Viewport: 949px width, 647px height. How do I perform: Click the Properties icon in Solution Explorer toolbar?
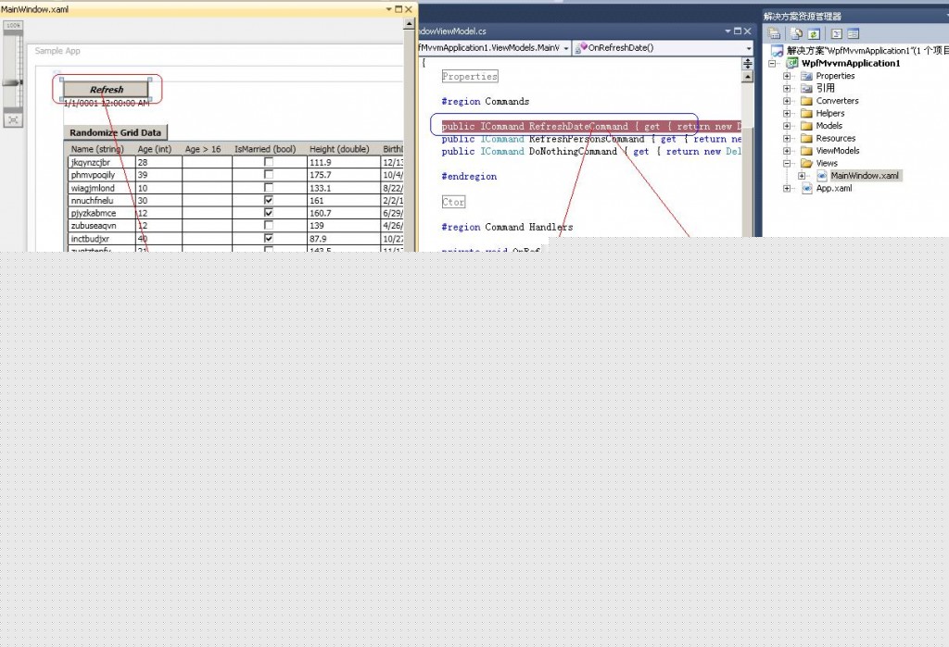tap(774, 33)
